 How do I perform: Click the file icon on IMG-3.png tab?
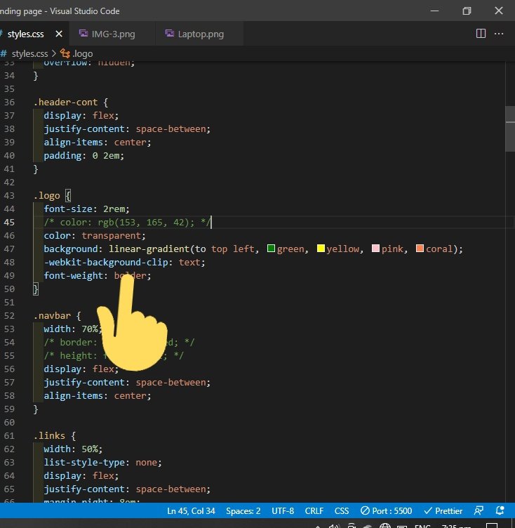coord(83,33)
